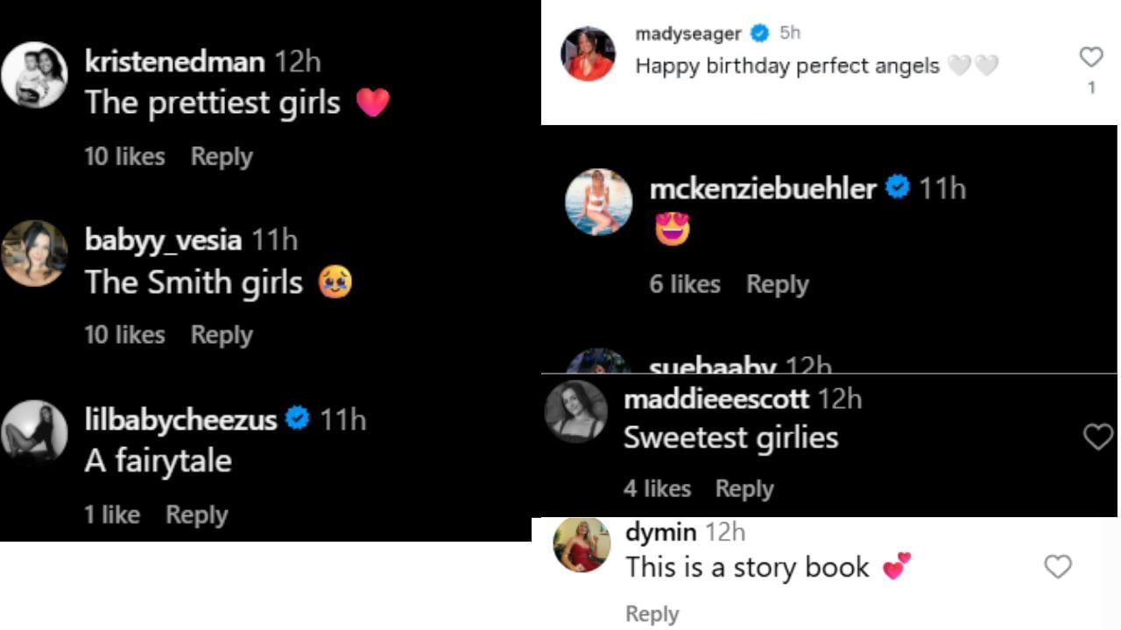
Task: View the 6 likes on mckenziebuehler's comment
Action: (x=685, y=284)
